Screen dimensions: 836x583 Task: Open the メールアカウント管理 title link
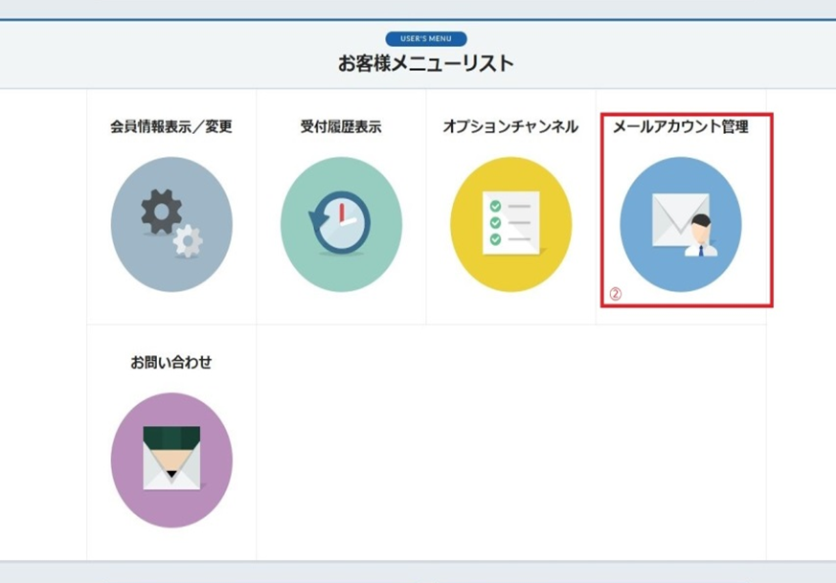point(681,126)
